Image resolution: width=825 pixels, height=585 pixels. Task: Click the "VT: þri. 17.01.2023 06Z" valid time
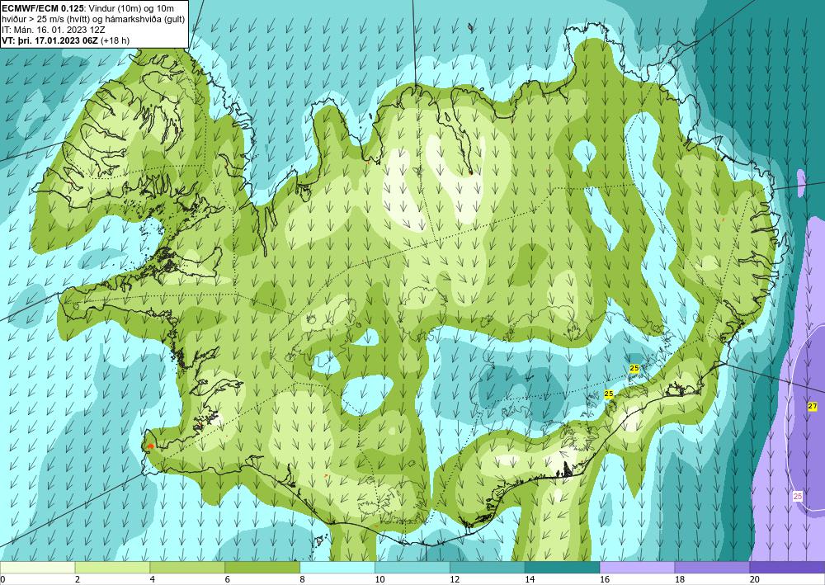(x=49, y=40)
